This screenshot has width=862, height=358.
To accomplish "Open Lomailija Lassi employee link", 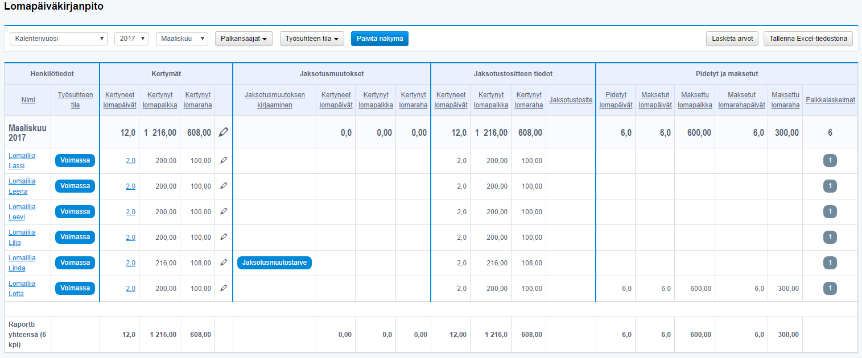I will [x=22, y=161].
